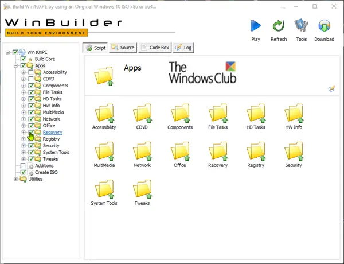Enable the Additions checkbox
The image size is (344, 264).
click(x=23, y=166)
